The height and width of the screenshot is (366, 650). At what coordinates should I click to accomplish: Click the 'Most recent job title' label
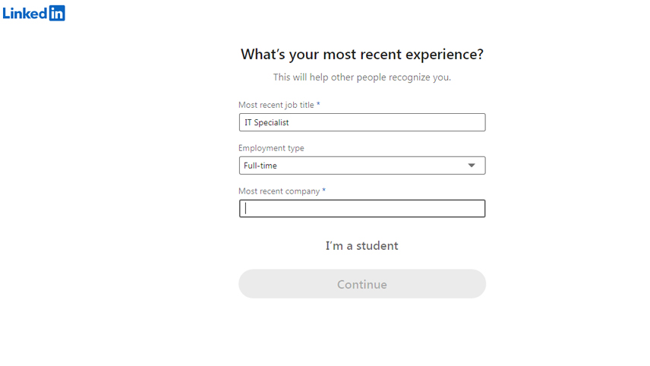point(276,105)
